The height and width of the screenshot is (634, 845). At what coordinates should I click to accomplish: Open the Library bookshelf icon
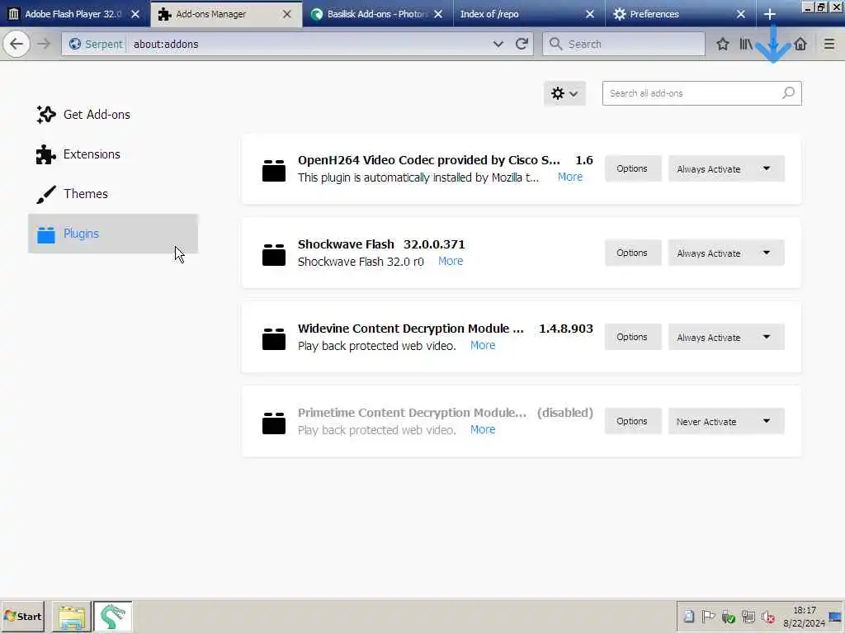click(x=746, y=44)
